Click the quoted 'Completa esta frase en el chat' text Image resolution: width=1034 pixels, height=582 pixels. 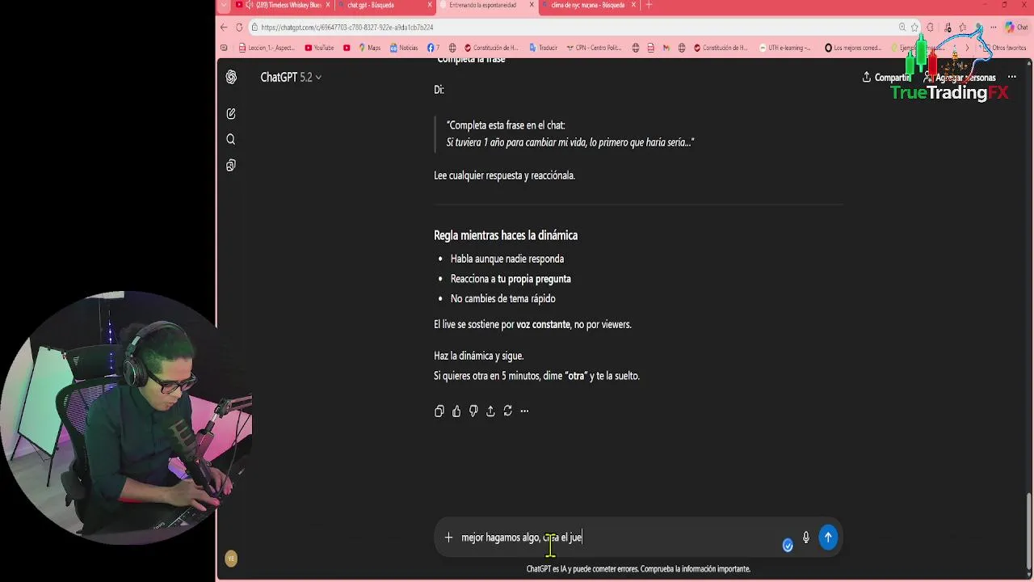point(506,125)
